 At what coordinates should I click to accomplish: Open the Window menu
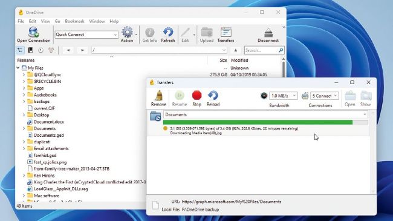(97, 21)
